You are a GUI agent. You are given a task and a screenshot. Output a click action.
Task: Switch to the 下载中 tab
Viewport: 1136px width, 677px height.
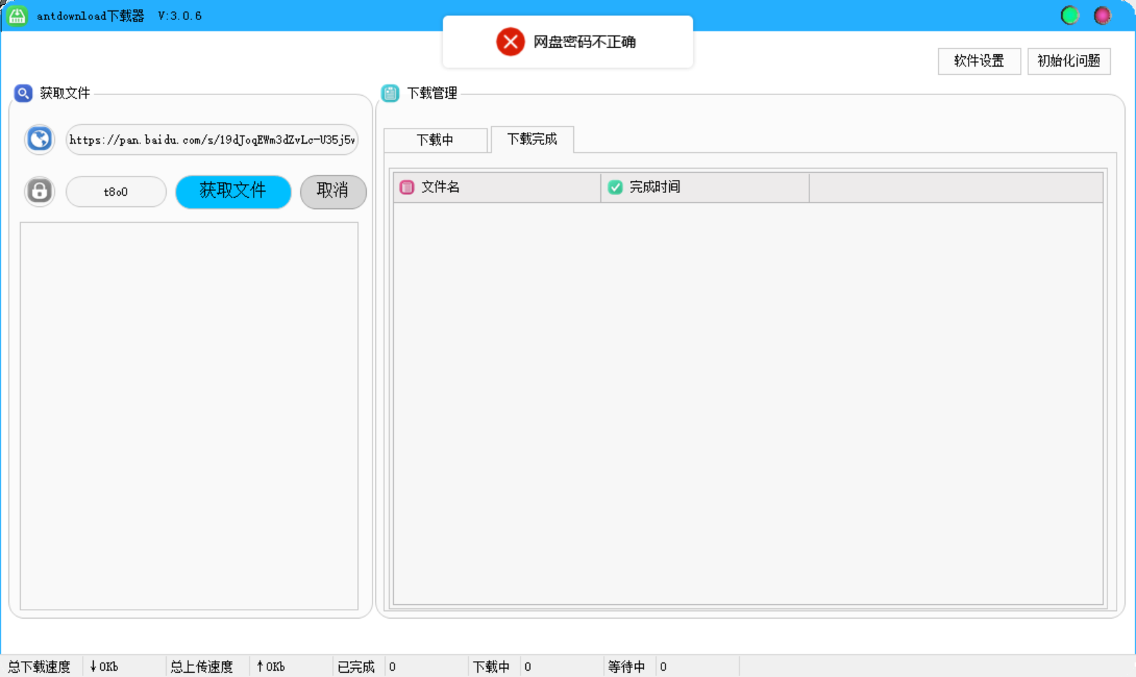coord(435,140)
